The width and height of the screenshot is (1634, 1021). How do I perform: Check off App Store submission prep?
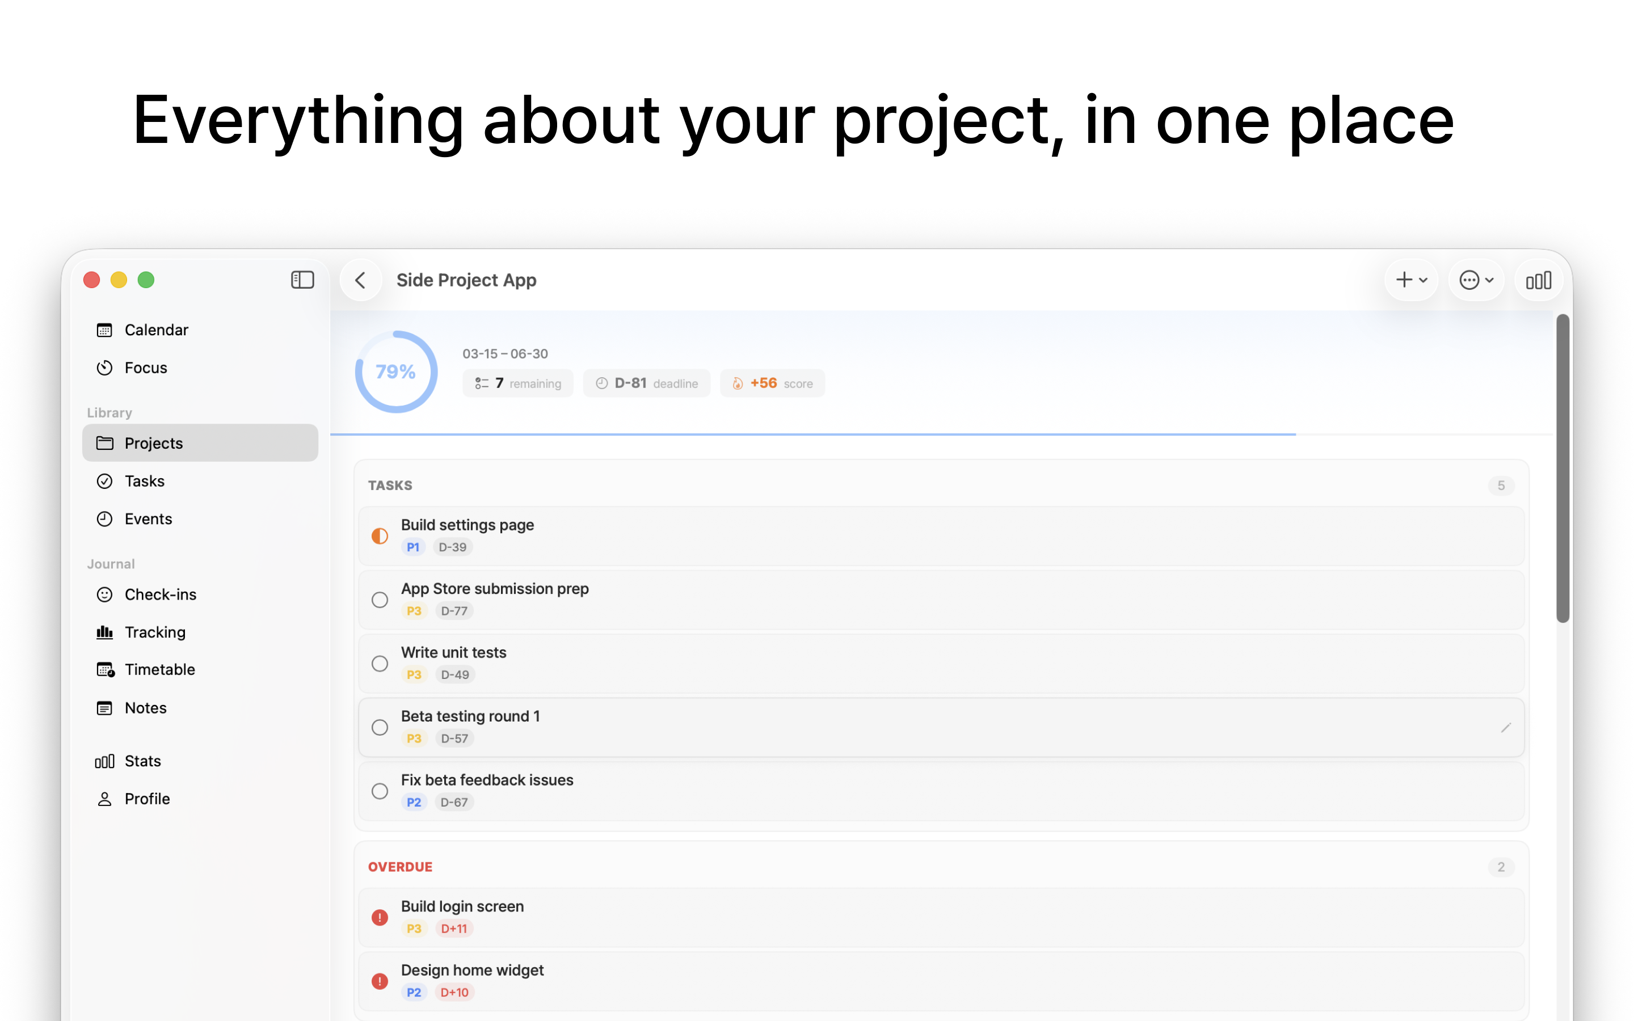[x=380, y=600]
